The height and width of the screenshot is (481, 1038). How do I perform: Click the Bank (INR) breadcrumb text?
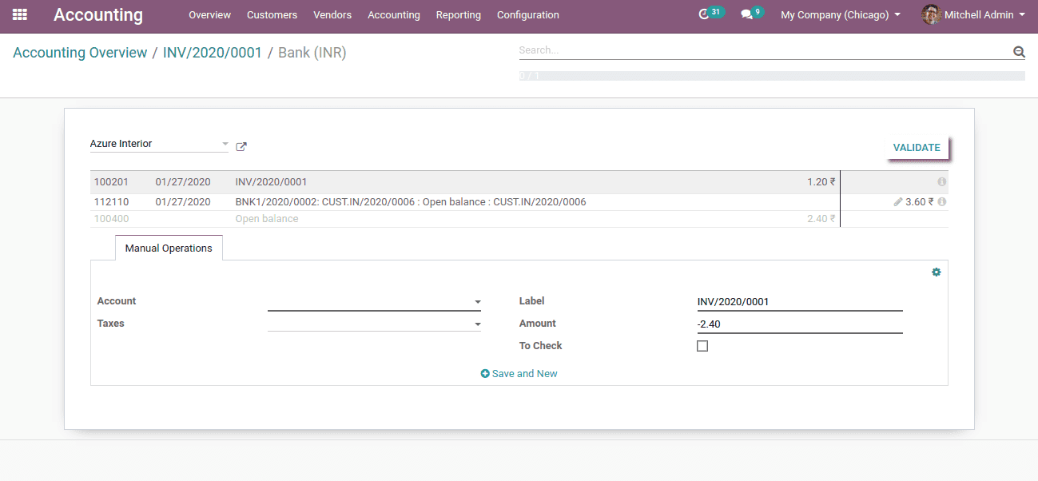312,53
